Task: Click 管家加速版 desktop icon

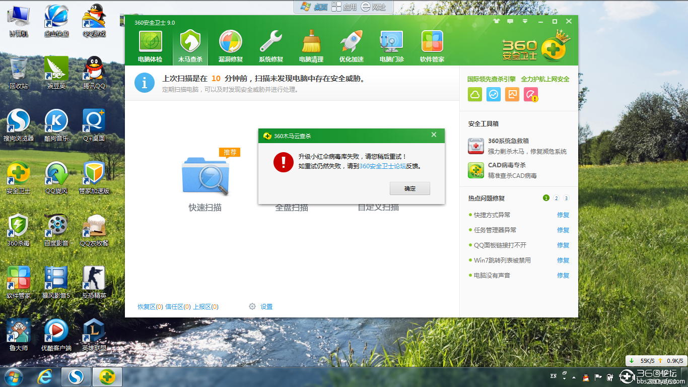Action: point(94,178)
